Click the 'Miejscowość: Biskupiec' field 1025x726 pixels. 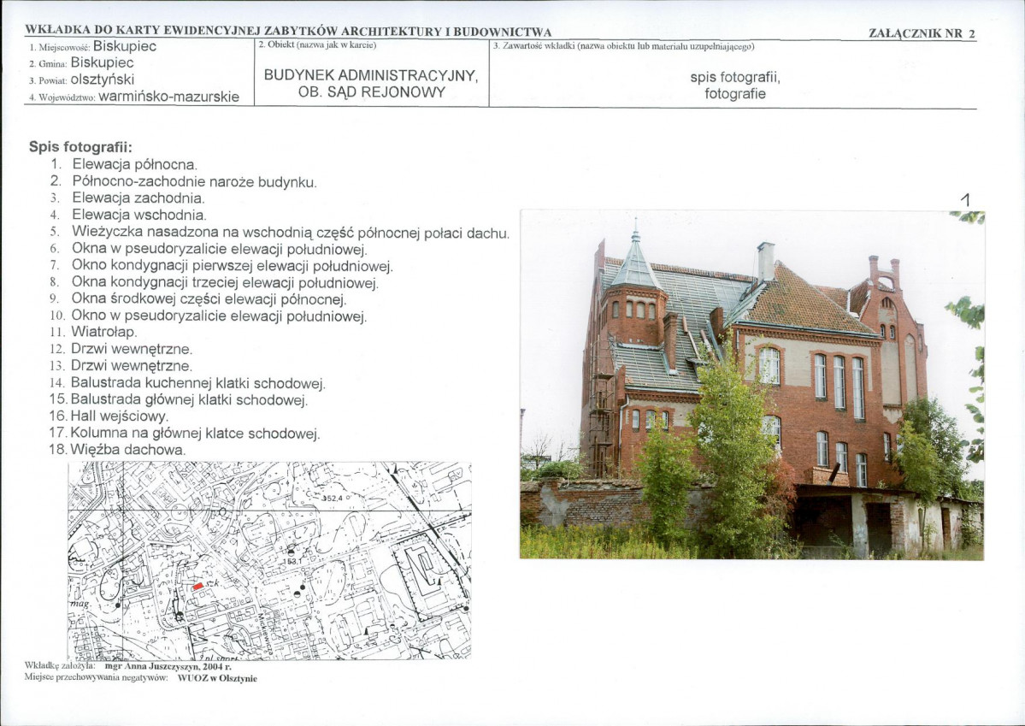coord(93,46)
